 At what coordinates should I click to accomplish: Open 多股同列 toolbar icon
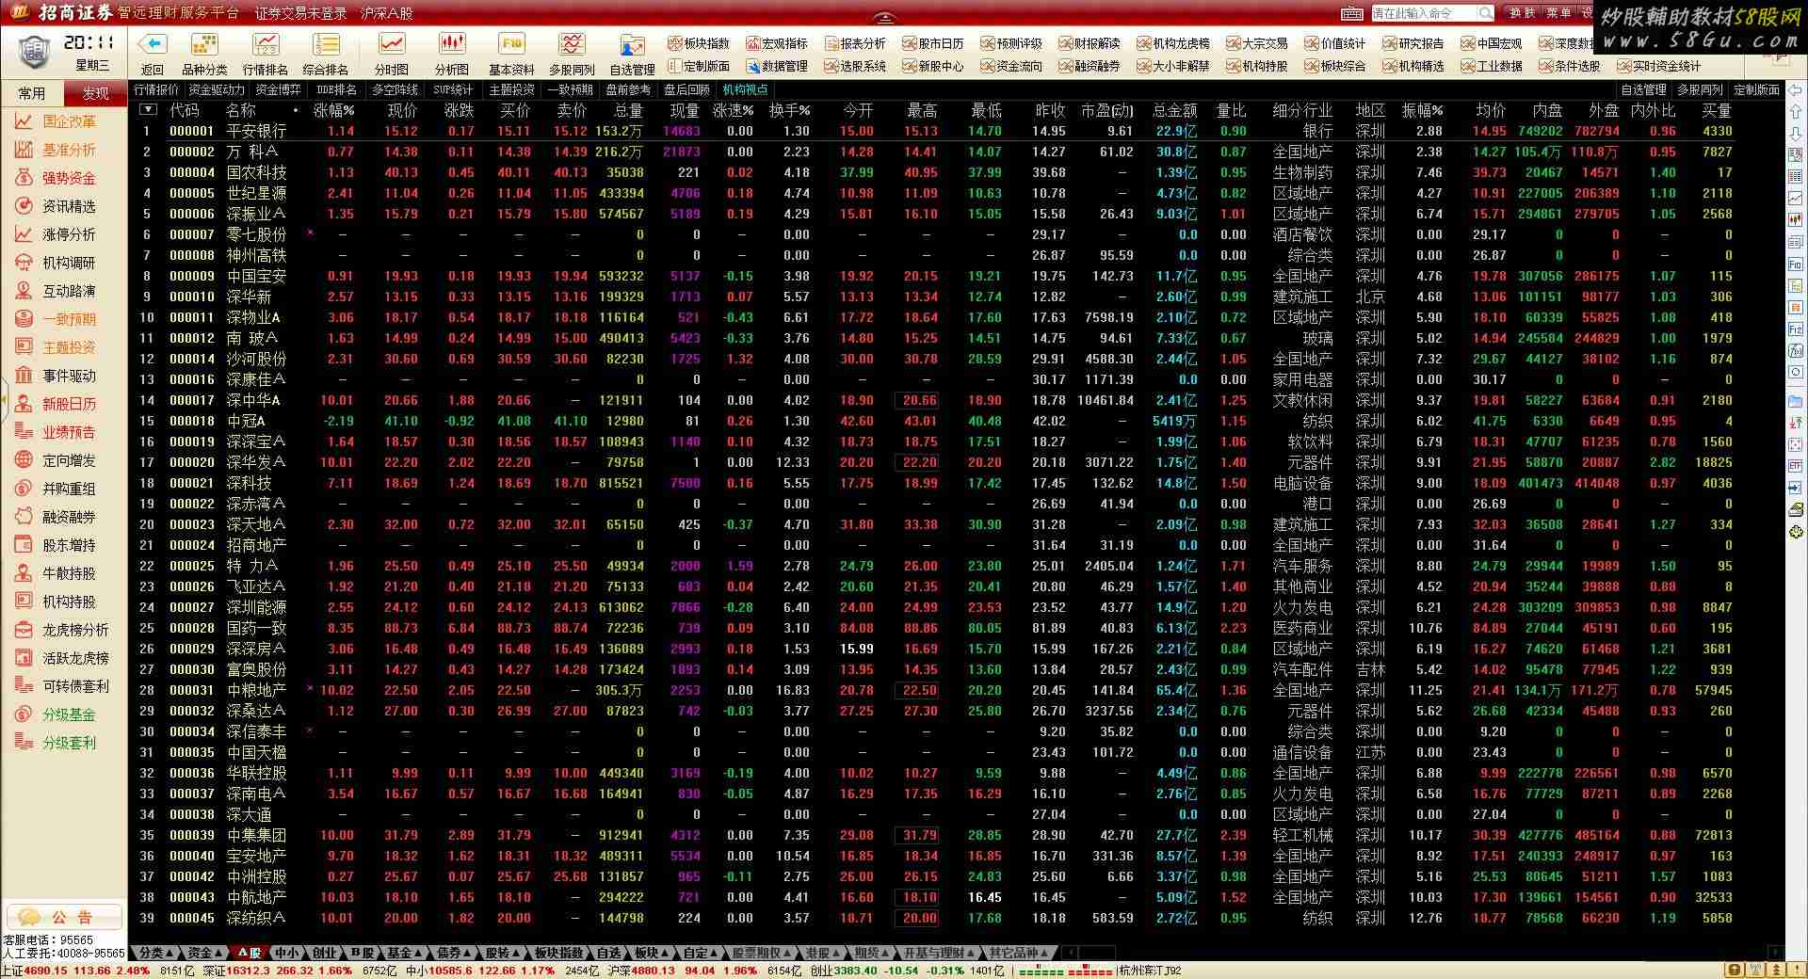572,44
